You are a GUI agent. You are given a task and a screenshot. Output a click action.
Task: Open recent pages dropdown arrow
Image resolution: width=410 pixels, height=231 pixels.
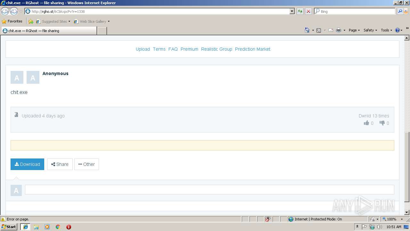pos(21,12)
